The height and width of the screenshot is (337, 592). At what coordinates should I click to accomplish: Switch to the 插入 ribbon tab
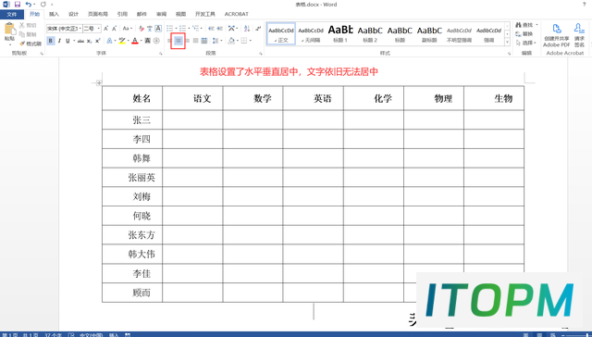[x=54, y=14]
